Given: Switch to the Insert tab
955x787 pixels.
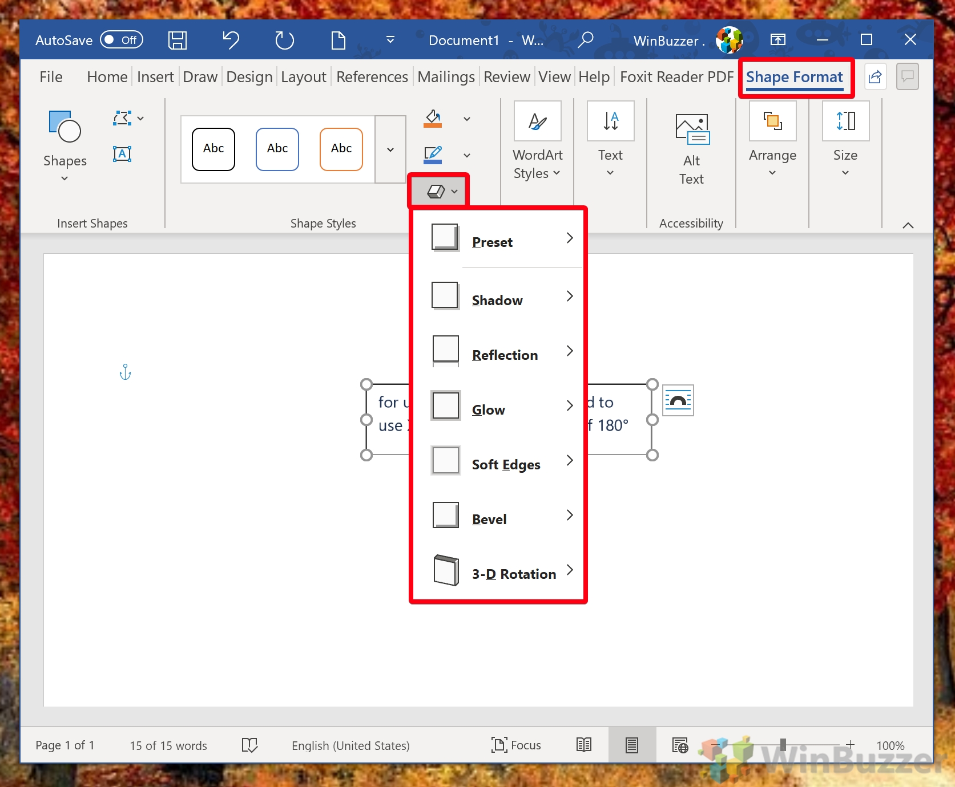Looking at the screenshot, I should (x=155, y=77).
